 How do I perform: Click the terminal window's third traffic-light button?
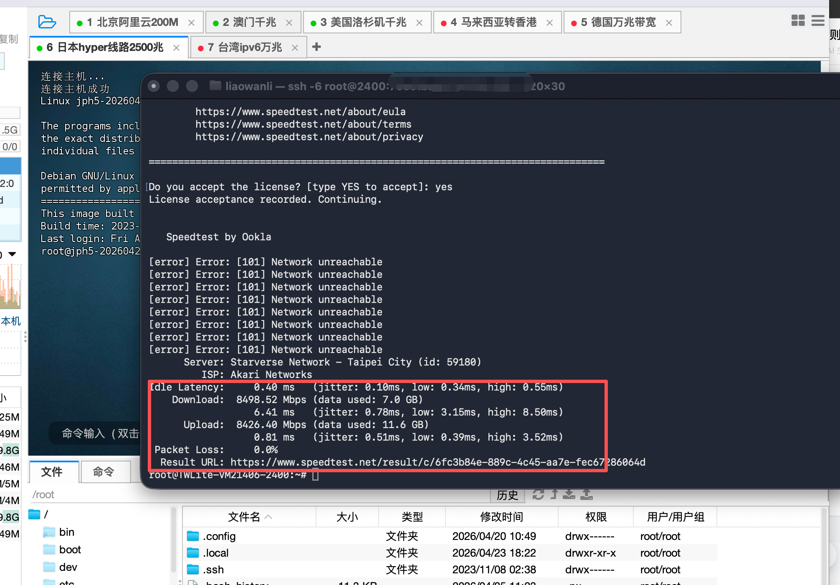tap(192, 86)
